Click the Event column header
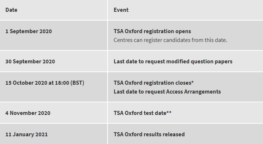 click(x=121, y=10)
